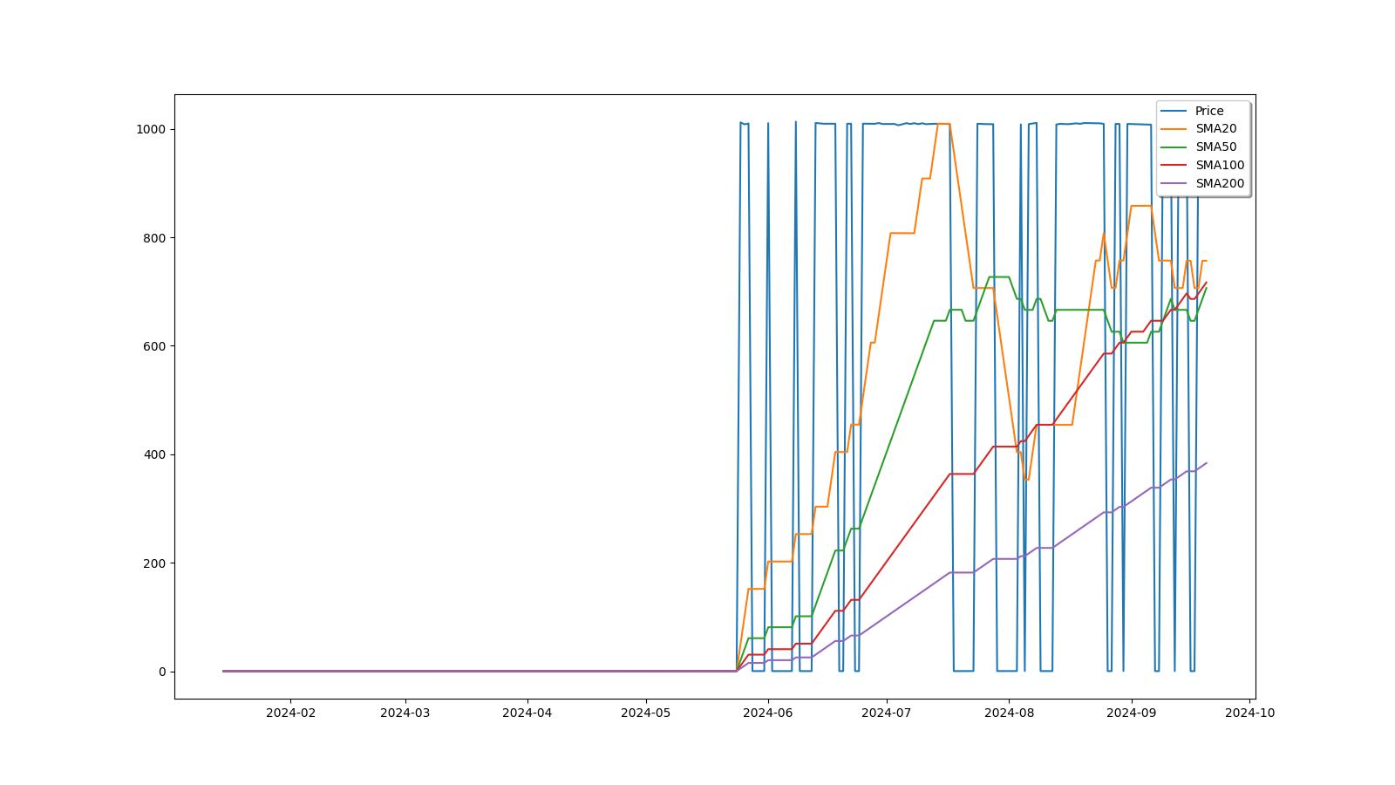Click the SMA20 legend label

pyautogui.click(x=1215, y=129)
